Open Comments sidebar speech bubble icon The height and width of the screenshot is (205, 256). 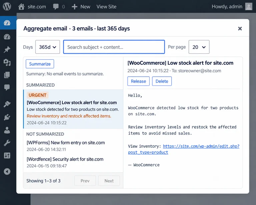pos(7,87)
